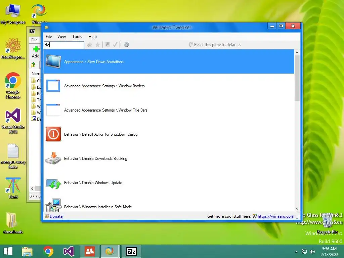Open My Computer desktop icon
Viewport: 344px width, 258px height.
tap(13, 13)
